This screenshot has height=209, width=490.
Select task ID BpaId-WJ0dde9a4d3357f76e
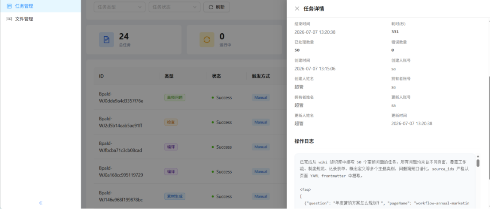pyautogui.click(x=121, y=97)
